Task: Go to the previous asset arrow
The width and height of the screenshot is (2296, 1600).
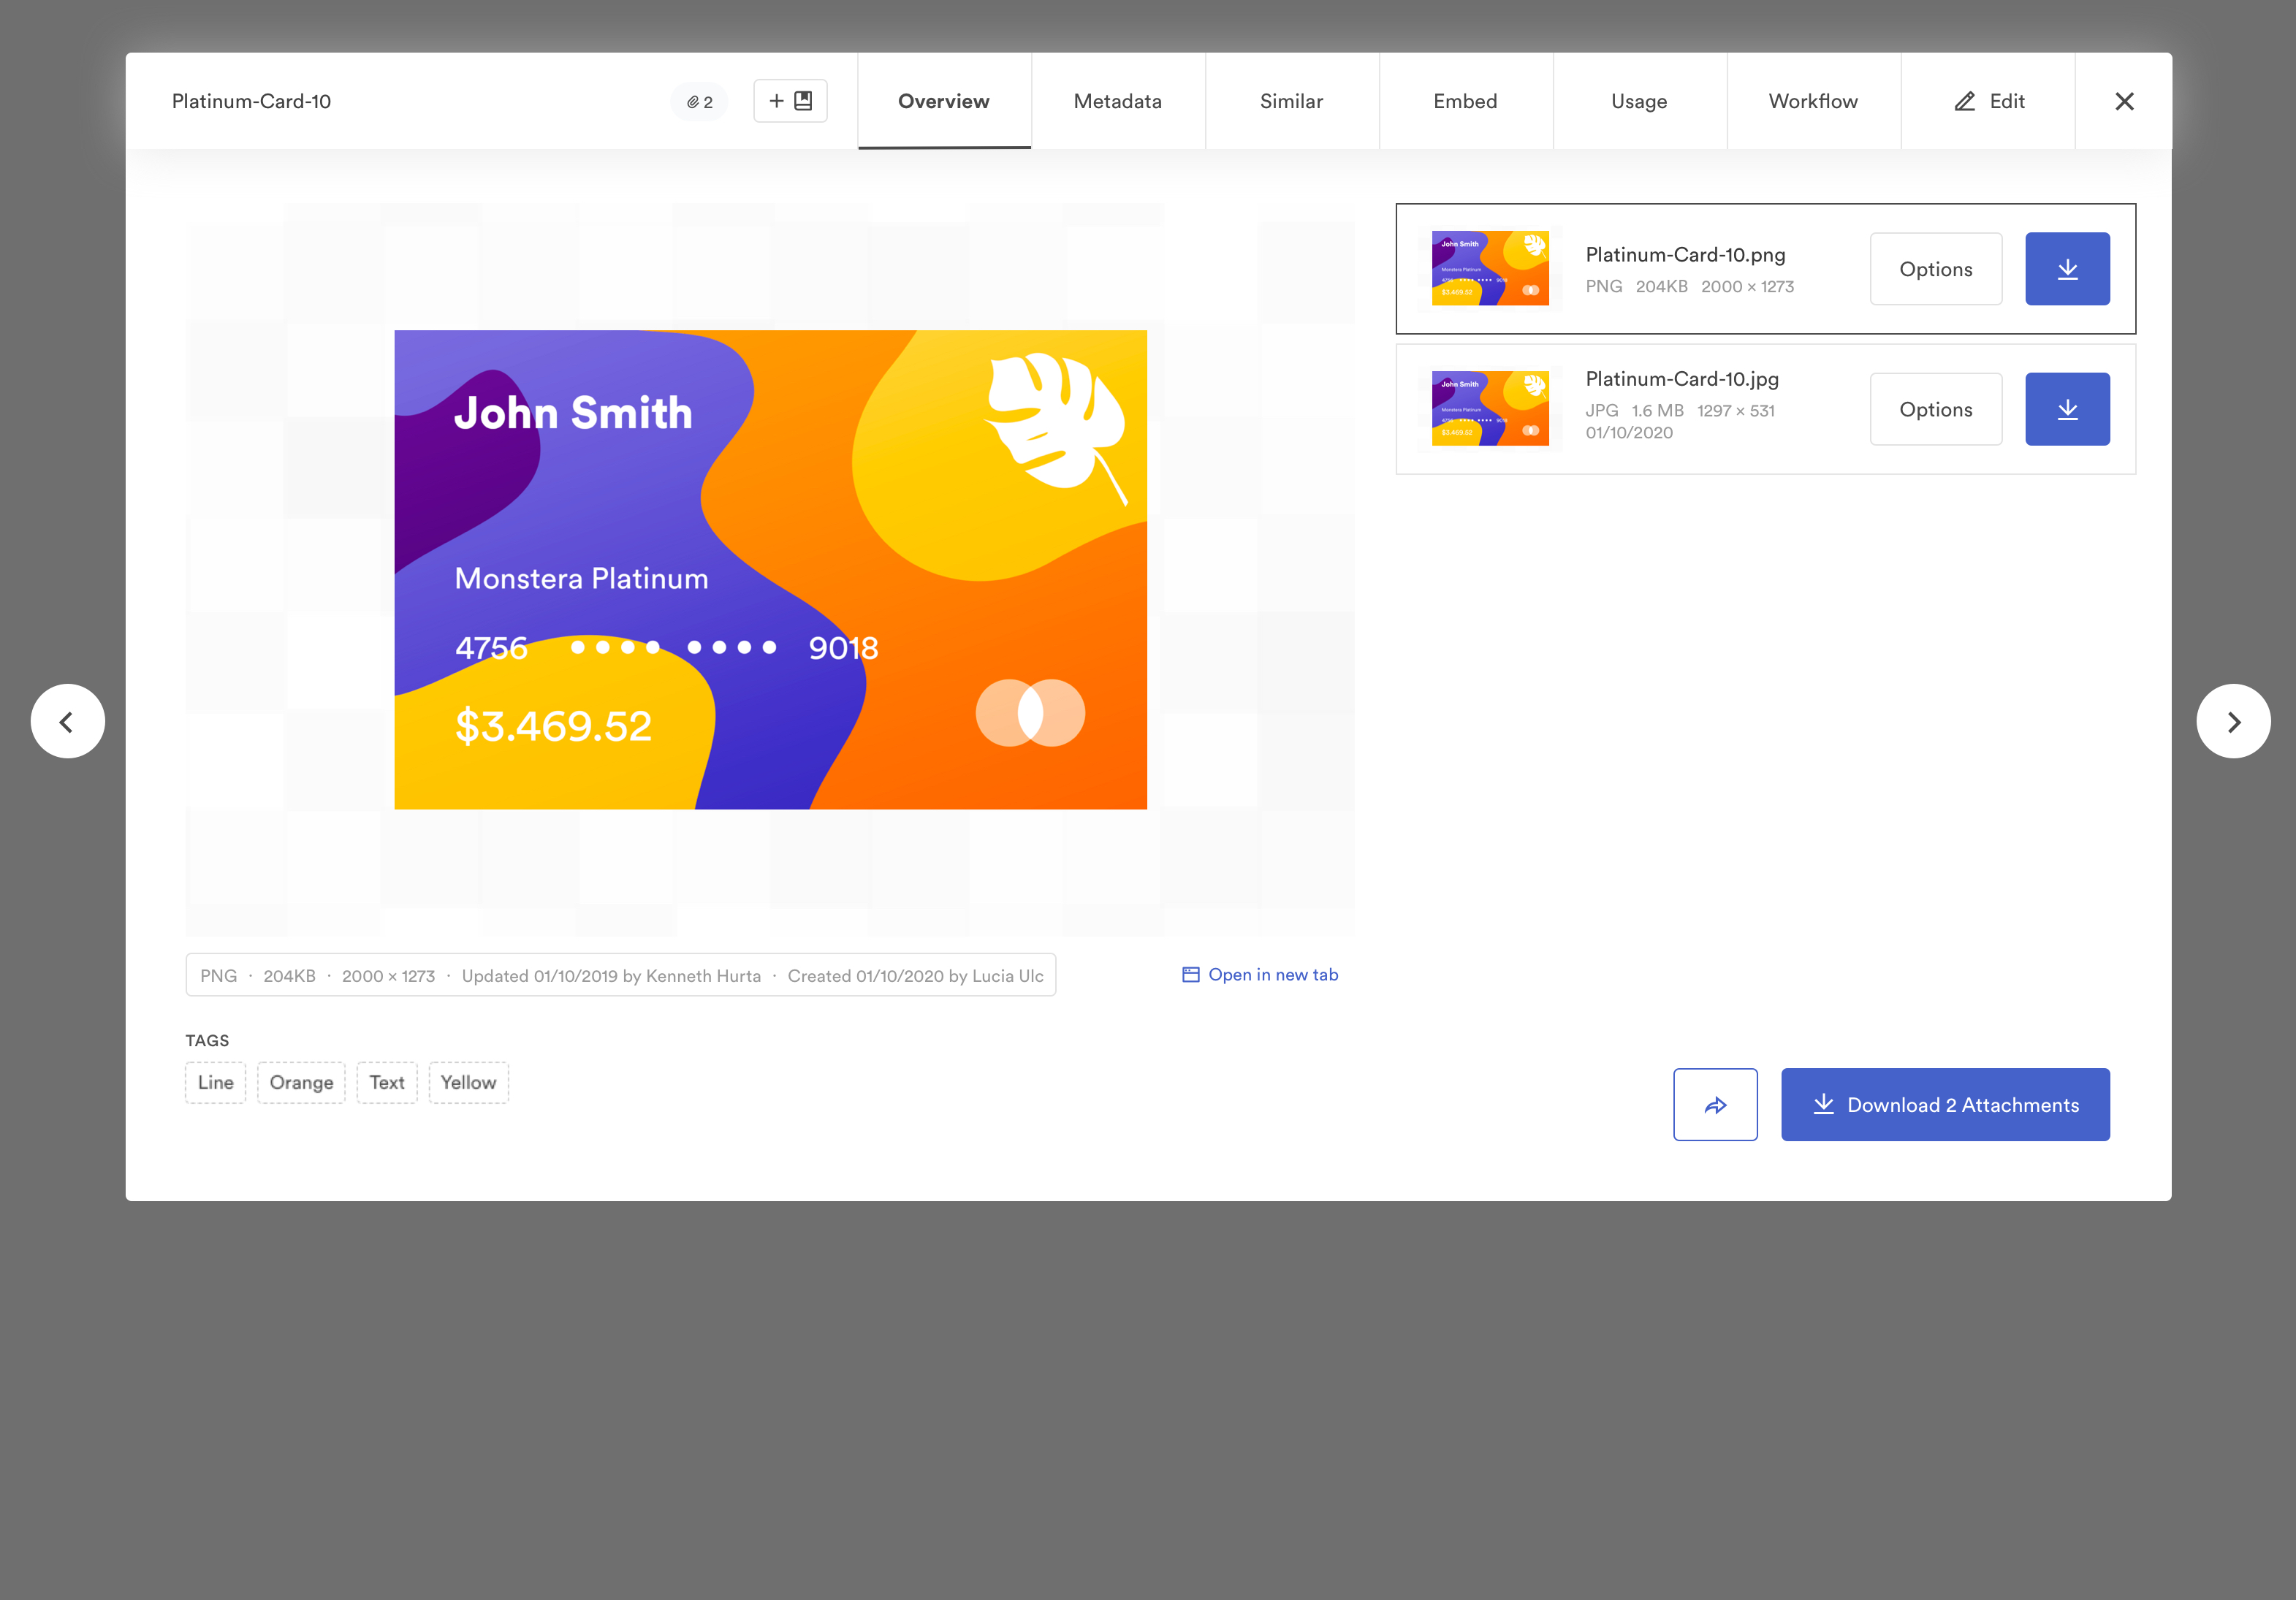Action: pos(68,721)
